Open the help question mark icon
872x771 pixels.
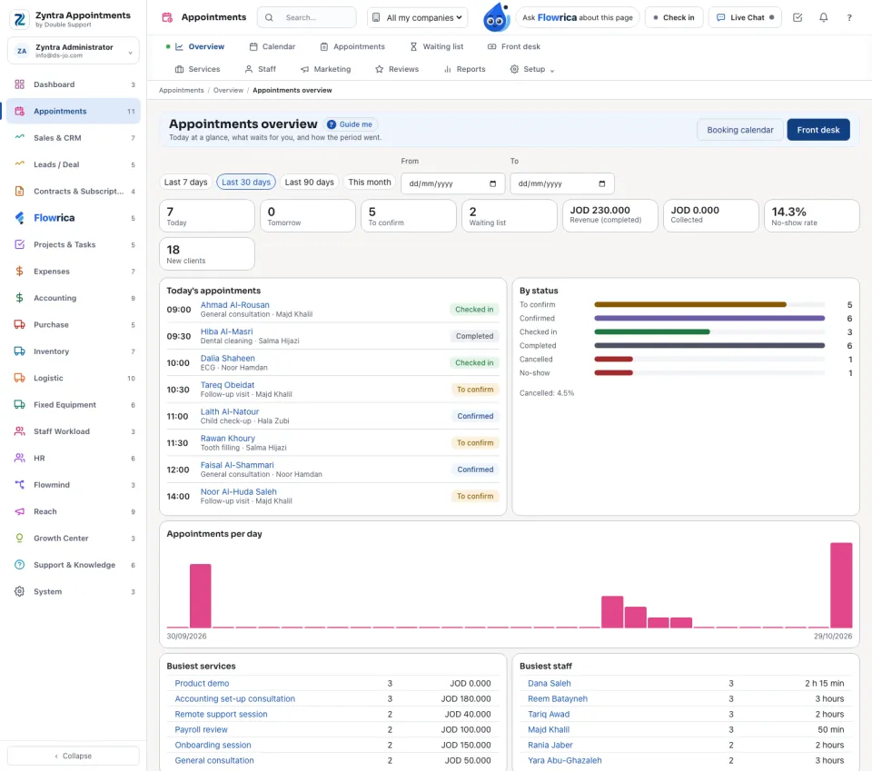pyautogui.click(x=849, y=18)
